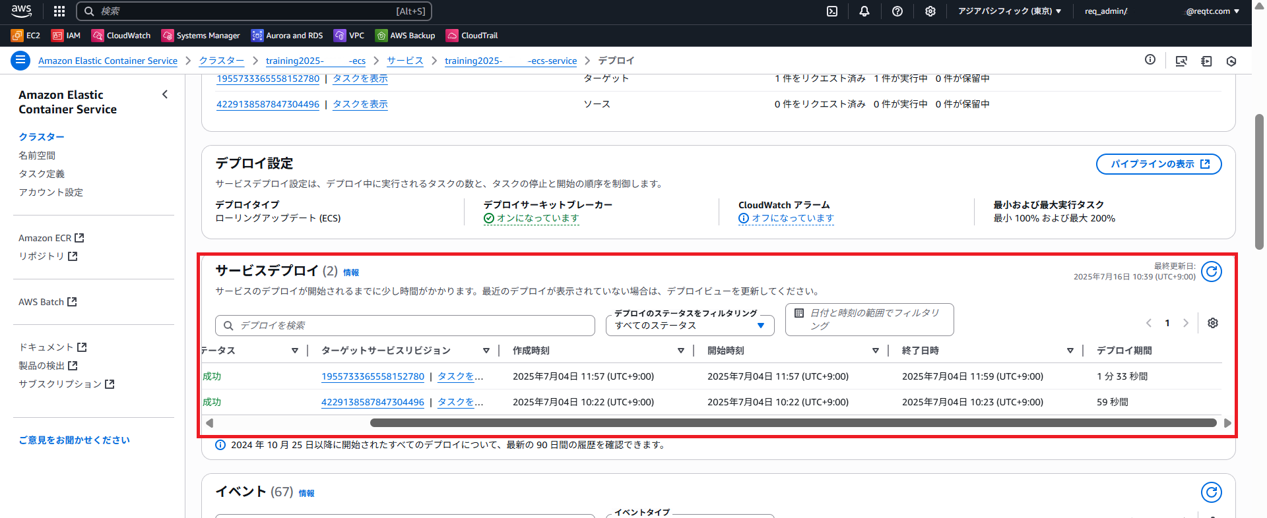Open AWS Backup shortcut

(x=405, y=36)
